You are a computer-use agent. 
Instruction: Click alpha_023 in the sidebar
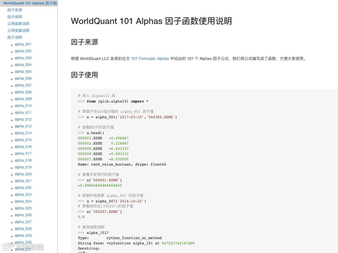23,194
